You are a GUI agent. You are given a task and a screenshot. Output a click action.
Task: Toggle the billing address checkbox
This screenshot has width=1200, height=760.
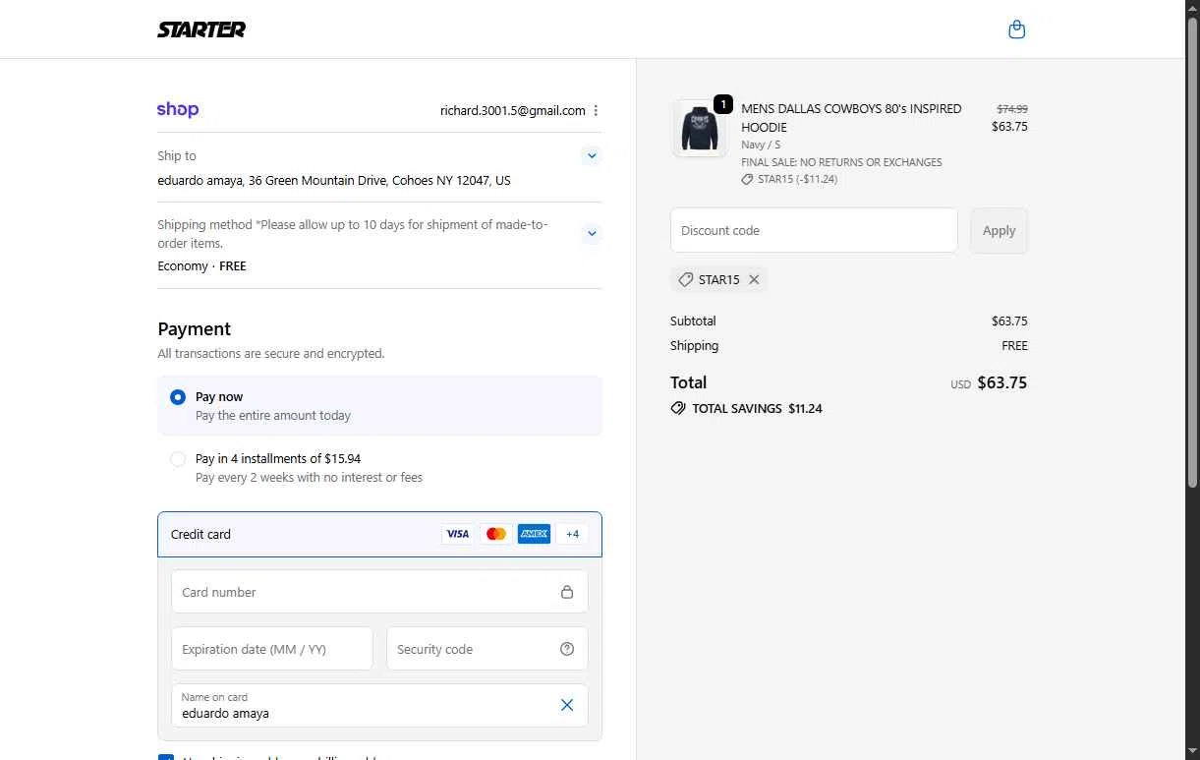point(166,756)
